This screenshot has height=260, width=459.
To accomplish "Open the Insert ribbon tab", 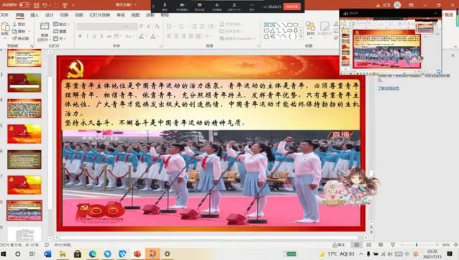I will pyautogui.click(x=35, y=15).
